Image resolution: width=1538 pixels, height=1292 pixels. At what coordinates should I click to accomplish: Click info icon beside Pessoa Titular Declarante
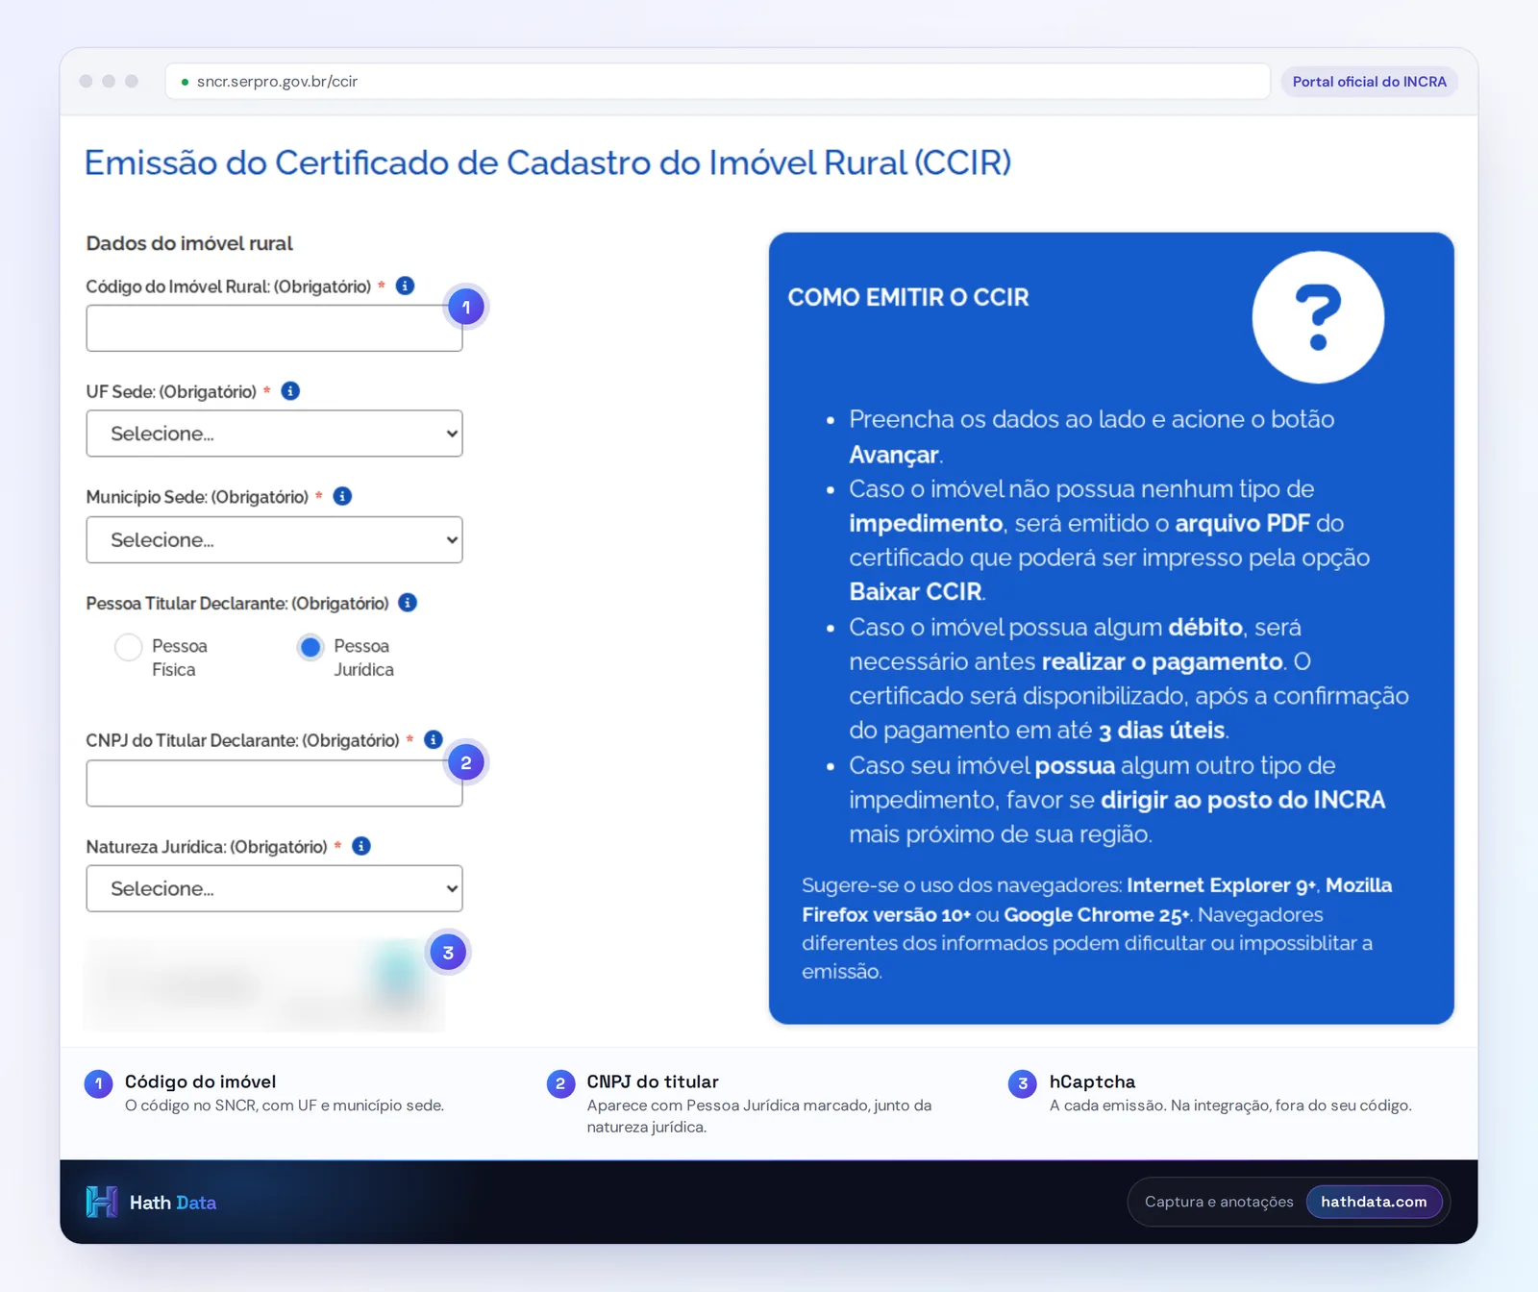coord(408,603)
